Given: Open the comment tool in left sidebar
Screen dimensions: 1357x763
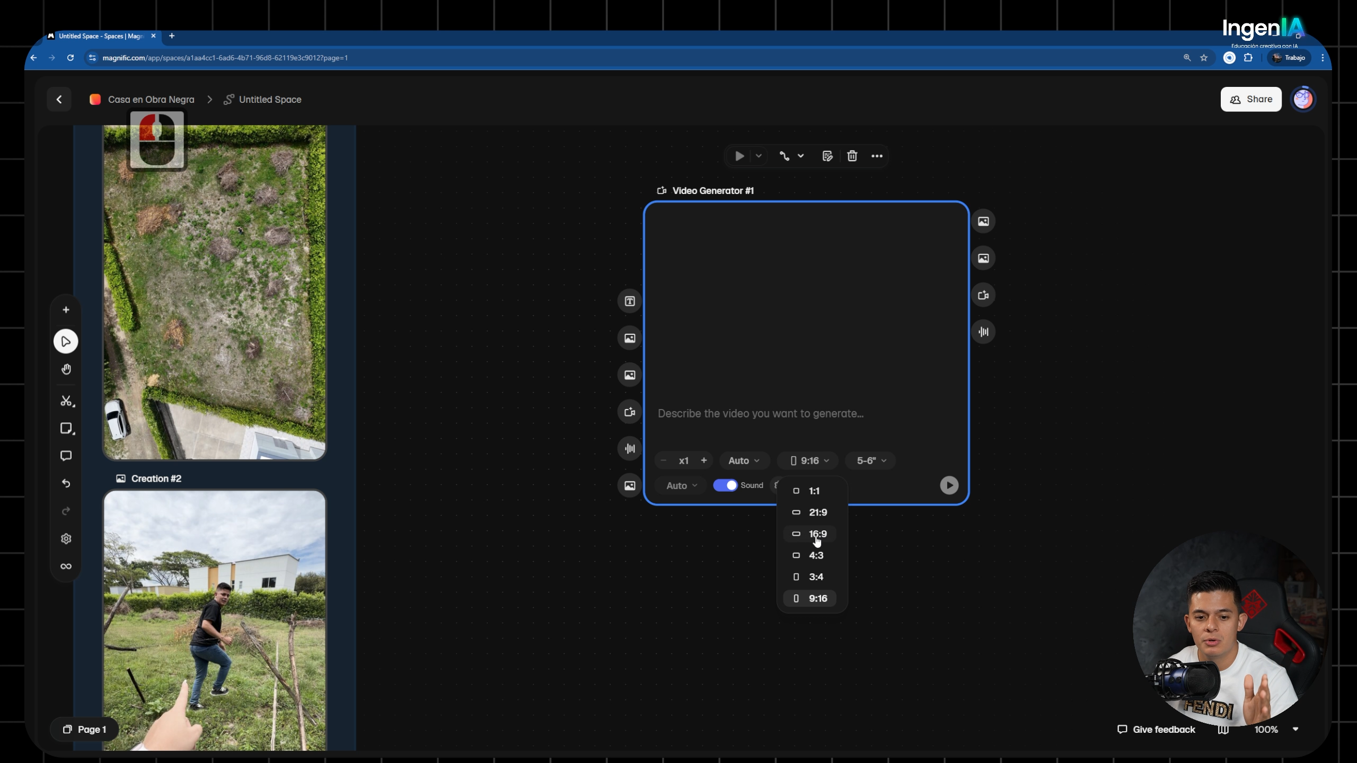Looking at the screenshot, I should pos(66,456).
